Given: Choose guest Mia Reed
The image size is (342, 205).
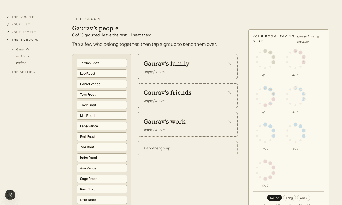Looking at the screenshot, I should point(102,116).
